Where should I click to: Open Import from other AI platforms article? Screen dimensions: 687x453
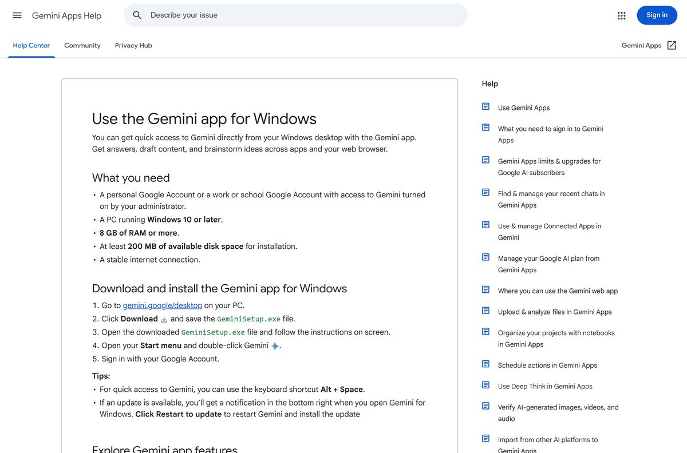pyautogui.click(x=548, y=445)
